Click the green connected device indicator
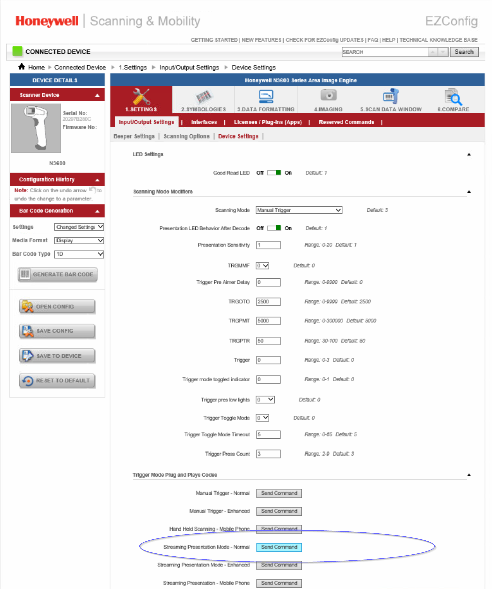492x589 pixels. pos(17,51)
